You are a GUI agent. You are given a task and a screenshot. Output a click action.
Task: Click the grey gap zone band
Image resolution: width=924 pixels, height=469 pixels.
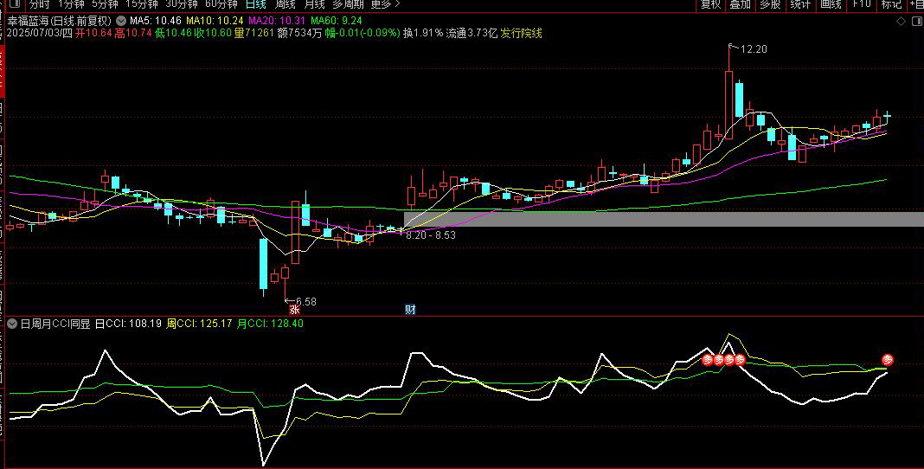pyautogui.click(x=664, y=219)
